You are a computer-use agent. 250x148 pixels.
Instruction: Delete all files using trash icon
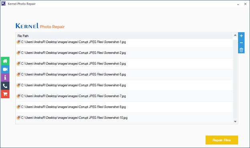click(x=241, y=50)
